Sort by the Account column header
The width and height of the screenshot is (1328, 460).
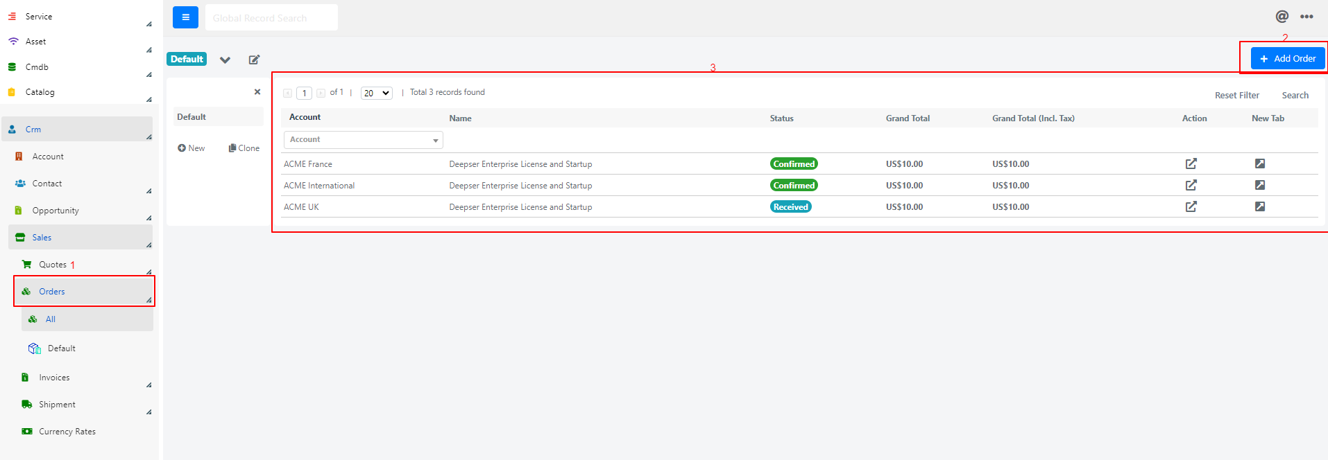tap(305, 117)
